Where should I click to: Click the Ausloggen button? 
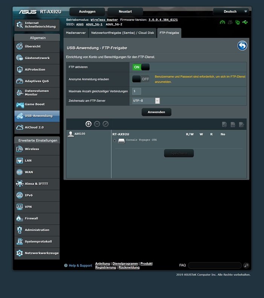pyautogui.click(x=87, y=12)
